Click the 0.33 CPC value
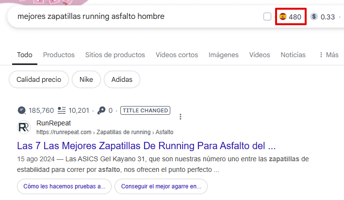Viewport: 344px width, 200px height. (328, 17)
